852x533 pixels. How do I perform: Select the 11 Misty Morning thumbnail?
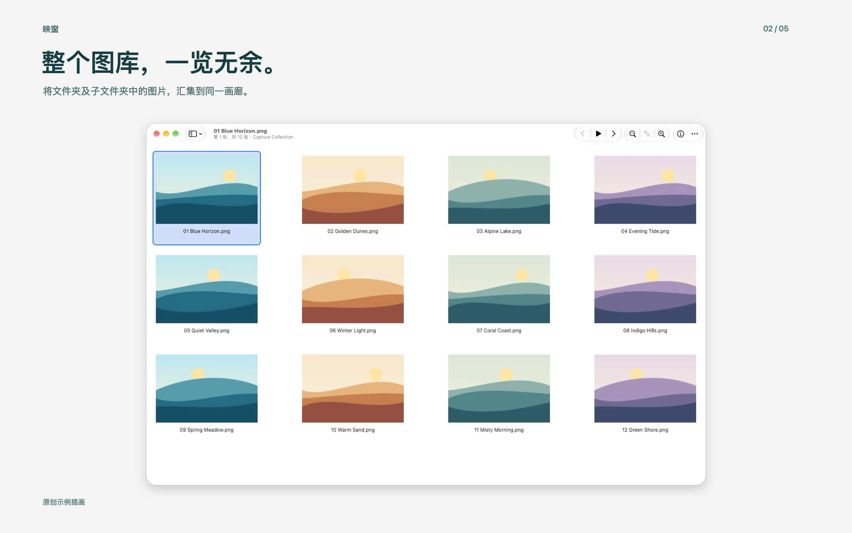499,388
